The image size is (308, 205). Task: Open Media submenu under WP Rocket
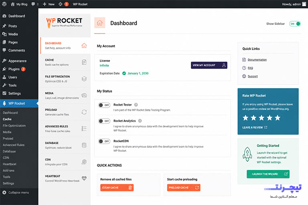coord(7,132)
